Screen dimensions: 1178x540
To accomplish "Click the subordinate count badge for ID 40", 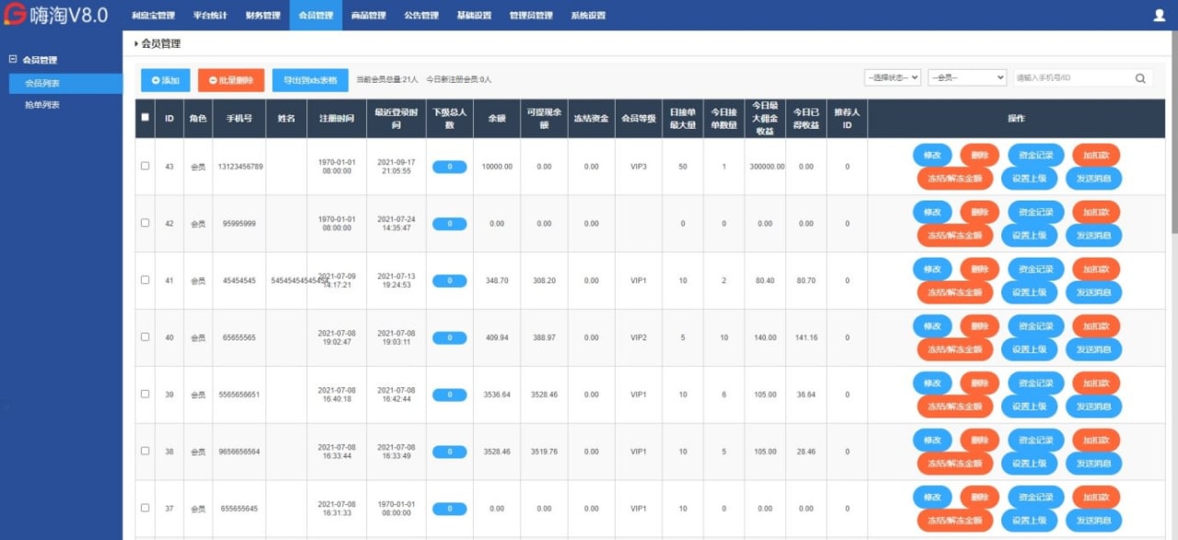I will (x=449, y=338).
